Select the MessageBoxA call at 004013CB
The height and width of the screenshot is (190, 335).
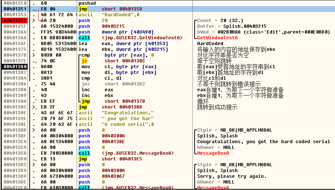(x=126, y=153)
